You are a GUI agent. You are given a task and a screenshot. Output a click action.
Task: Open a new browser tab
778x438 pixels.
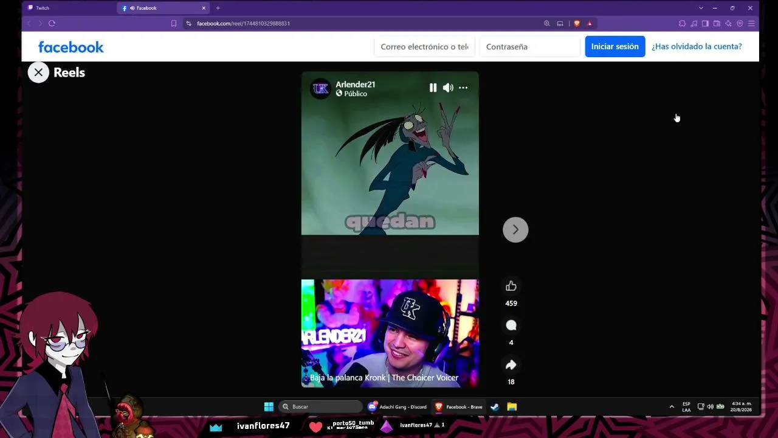click(x=218, y=8)
